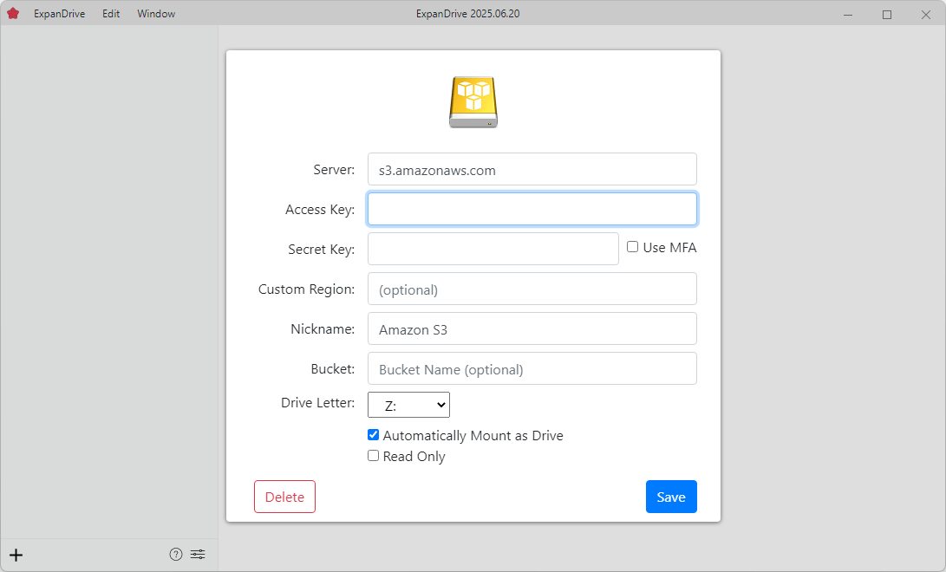Enable the Read Only checkbox
The height and width of the screenshot is (572, 946).
(374, 456)
